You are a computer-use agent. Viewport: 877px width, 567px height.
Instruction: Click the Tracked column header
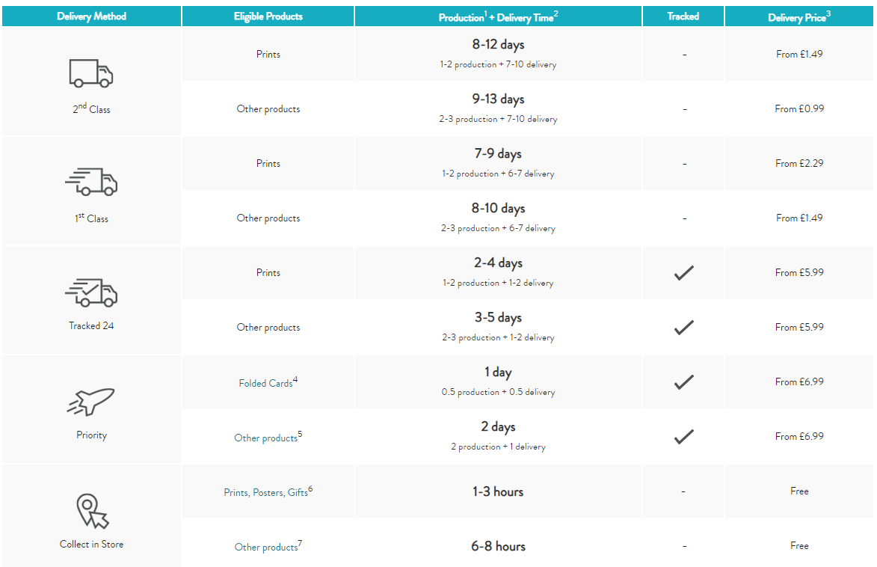click(683, 16)
